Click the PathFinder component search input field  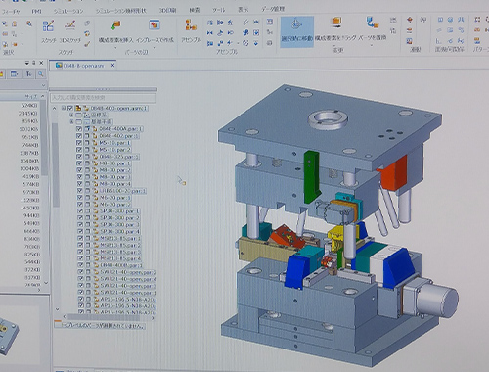point(103,97)
